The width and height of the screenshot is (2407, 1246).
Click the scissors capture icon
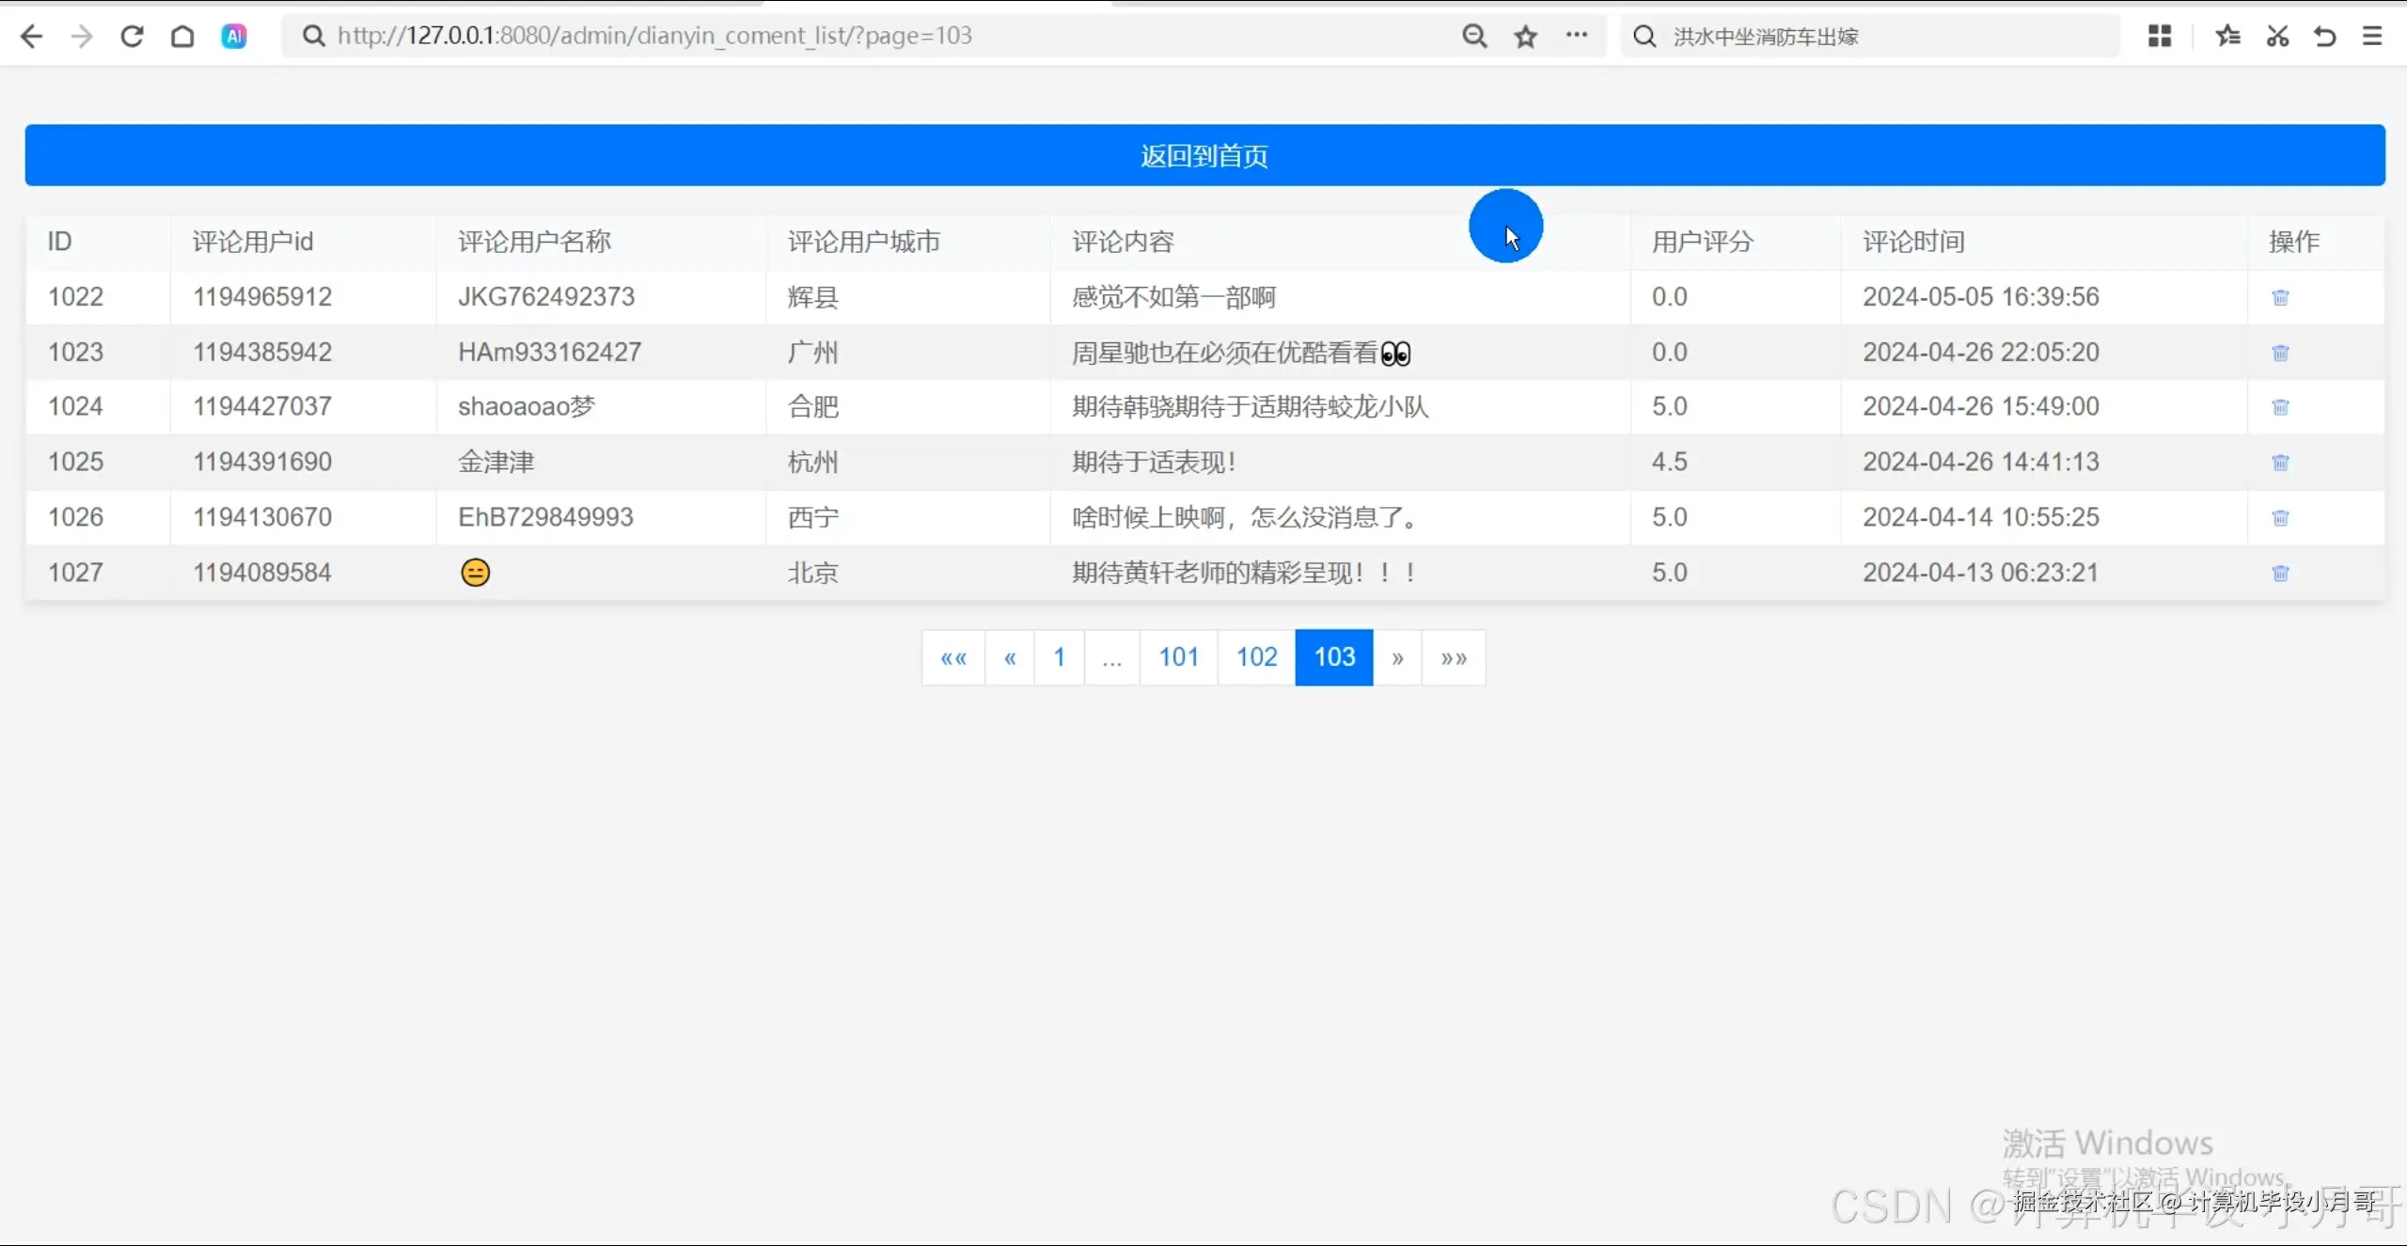2276,36
